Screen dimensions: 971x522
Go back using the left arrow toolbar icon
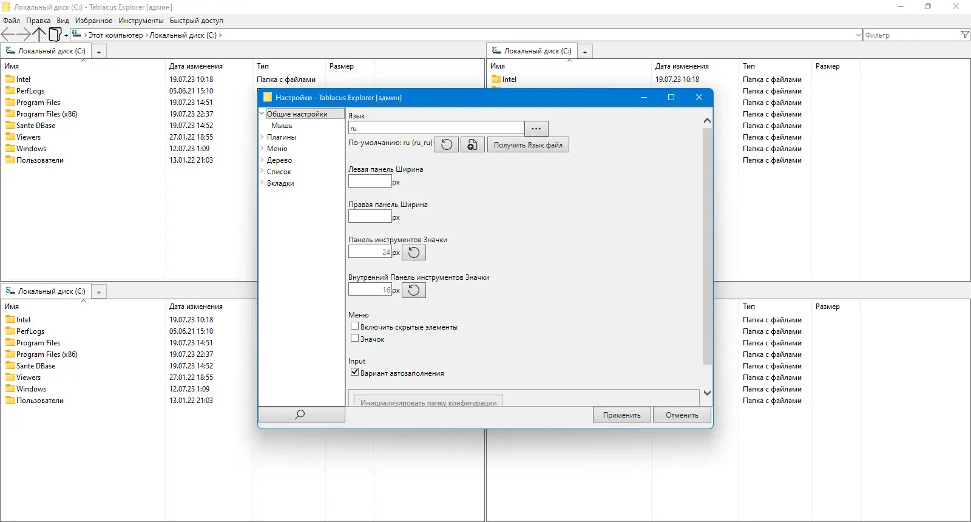[8, 35]
